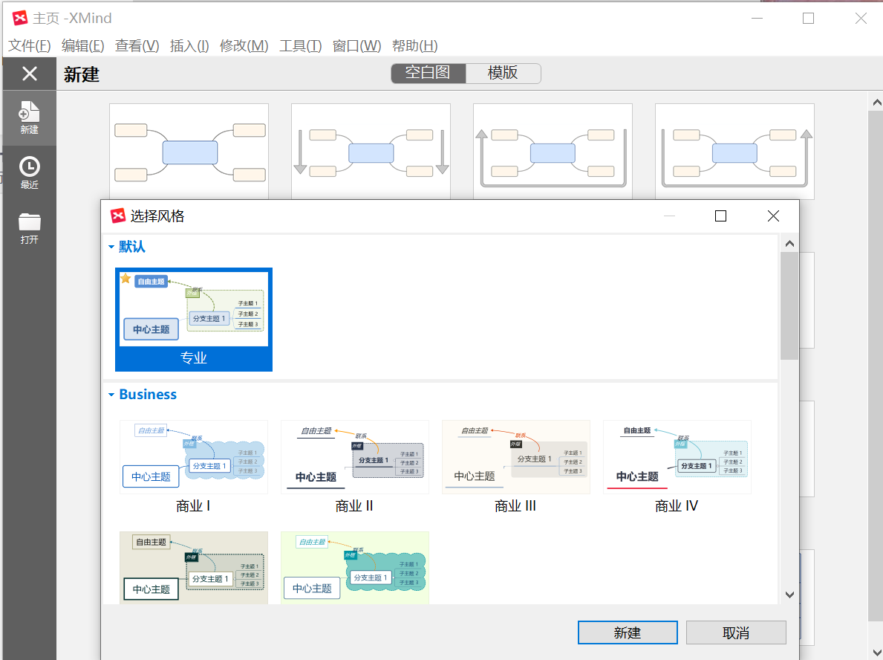883x660 pixels.
Task: Open the 窗口(W) menu
Action: [356, 45]
